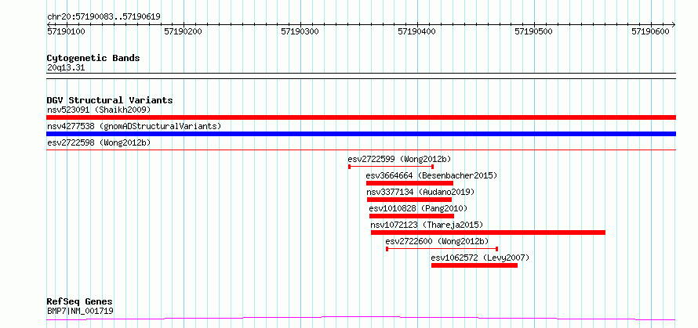
Task: Click the chr20:57190083..57190619 region label
Action: click(x=104, y=17)
